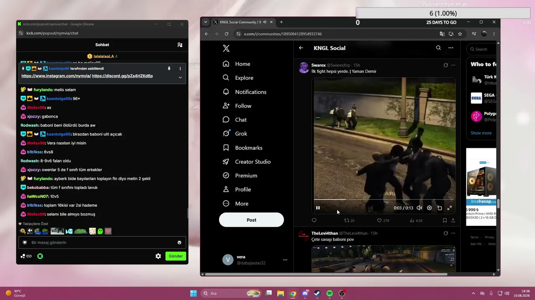Reload the X community page
This screenshot has width=535, height=300.
point(227,34)
